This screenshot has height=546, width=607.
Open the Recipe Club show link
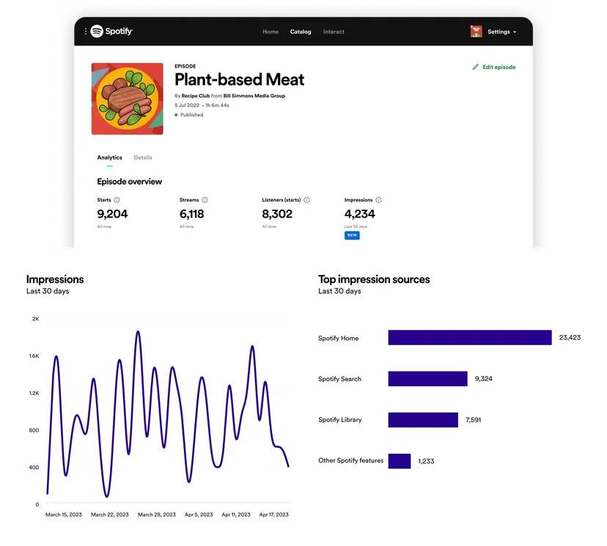(x=196, y=95)
